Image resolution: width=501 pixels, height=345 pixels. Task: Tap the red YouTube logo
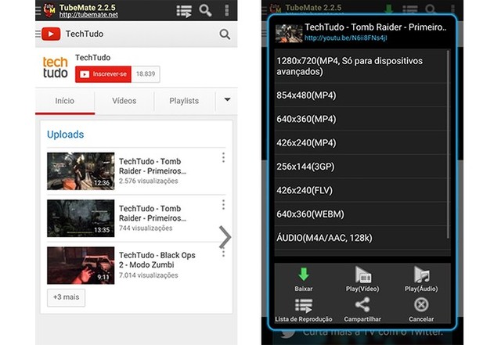(x=51, y=34)
